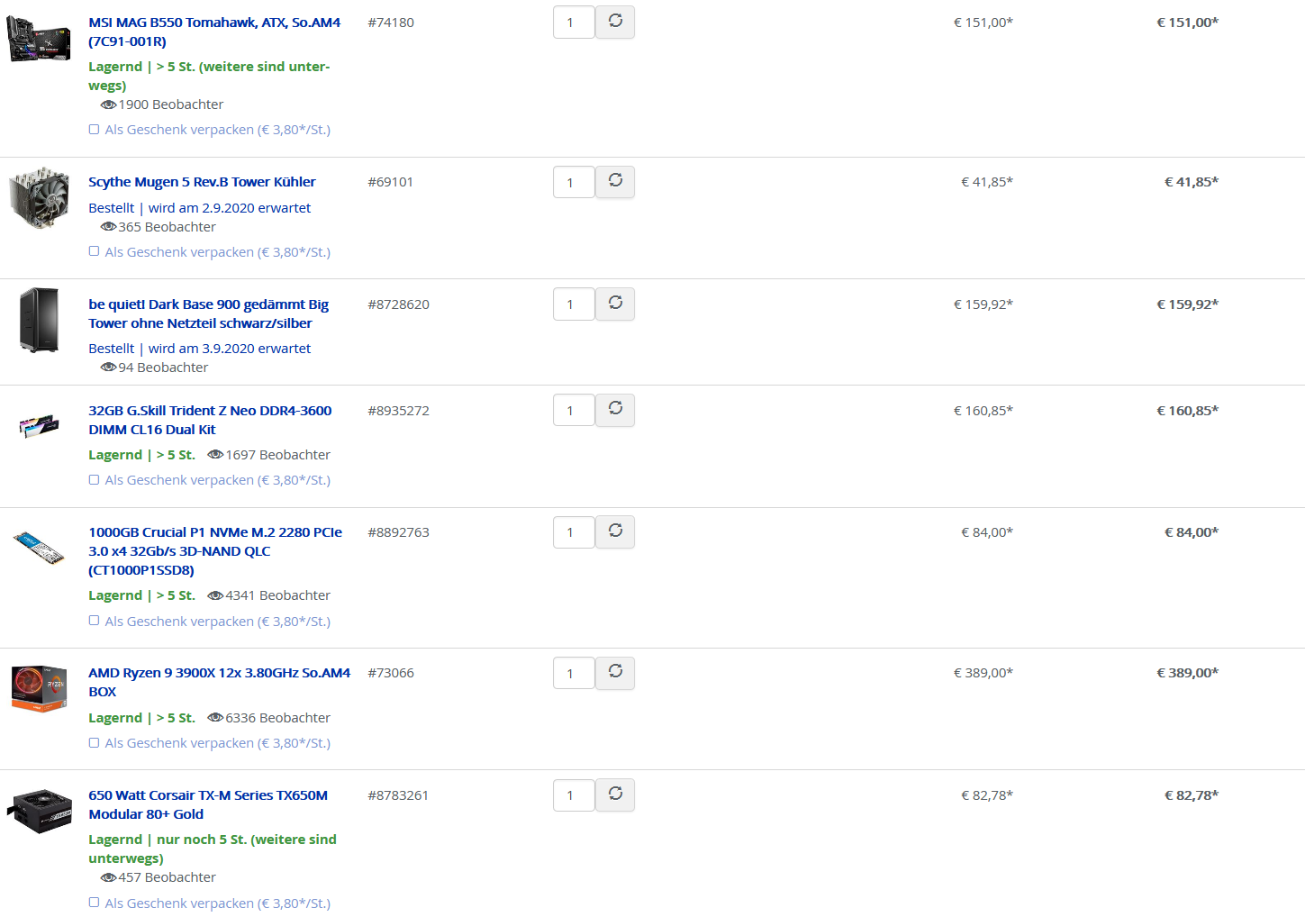Focus quantity field for Dark Base 900
This screenshot has height=917, width=1305.
tap(574, 304)
